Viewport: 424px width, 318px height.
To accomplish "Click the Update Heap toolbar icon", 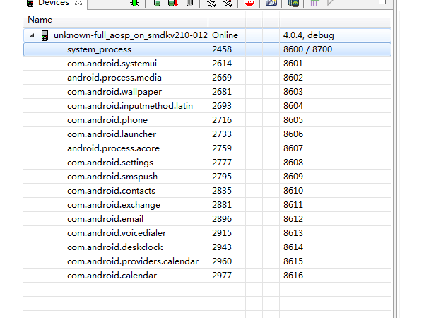I will [157, 4].
